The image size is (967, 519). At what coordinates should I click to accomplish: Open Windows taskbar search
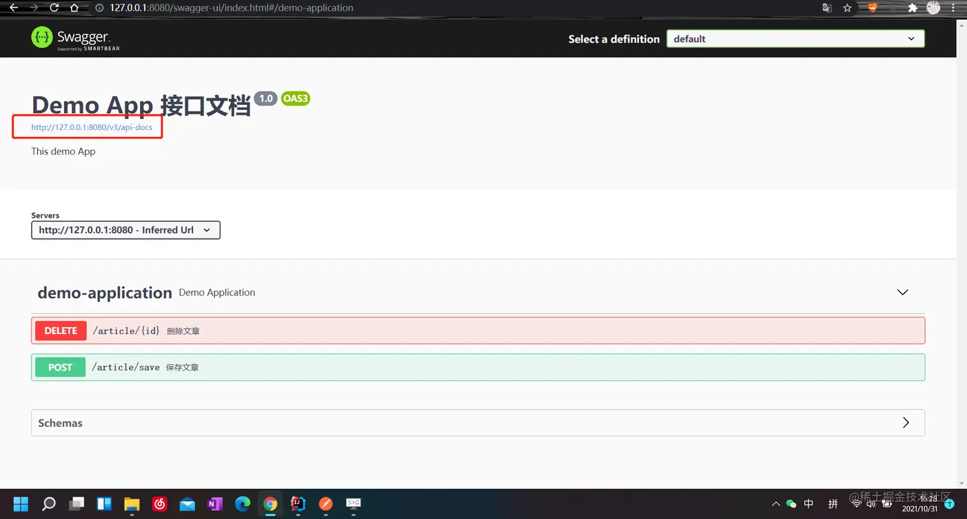49,504
